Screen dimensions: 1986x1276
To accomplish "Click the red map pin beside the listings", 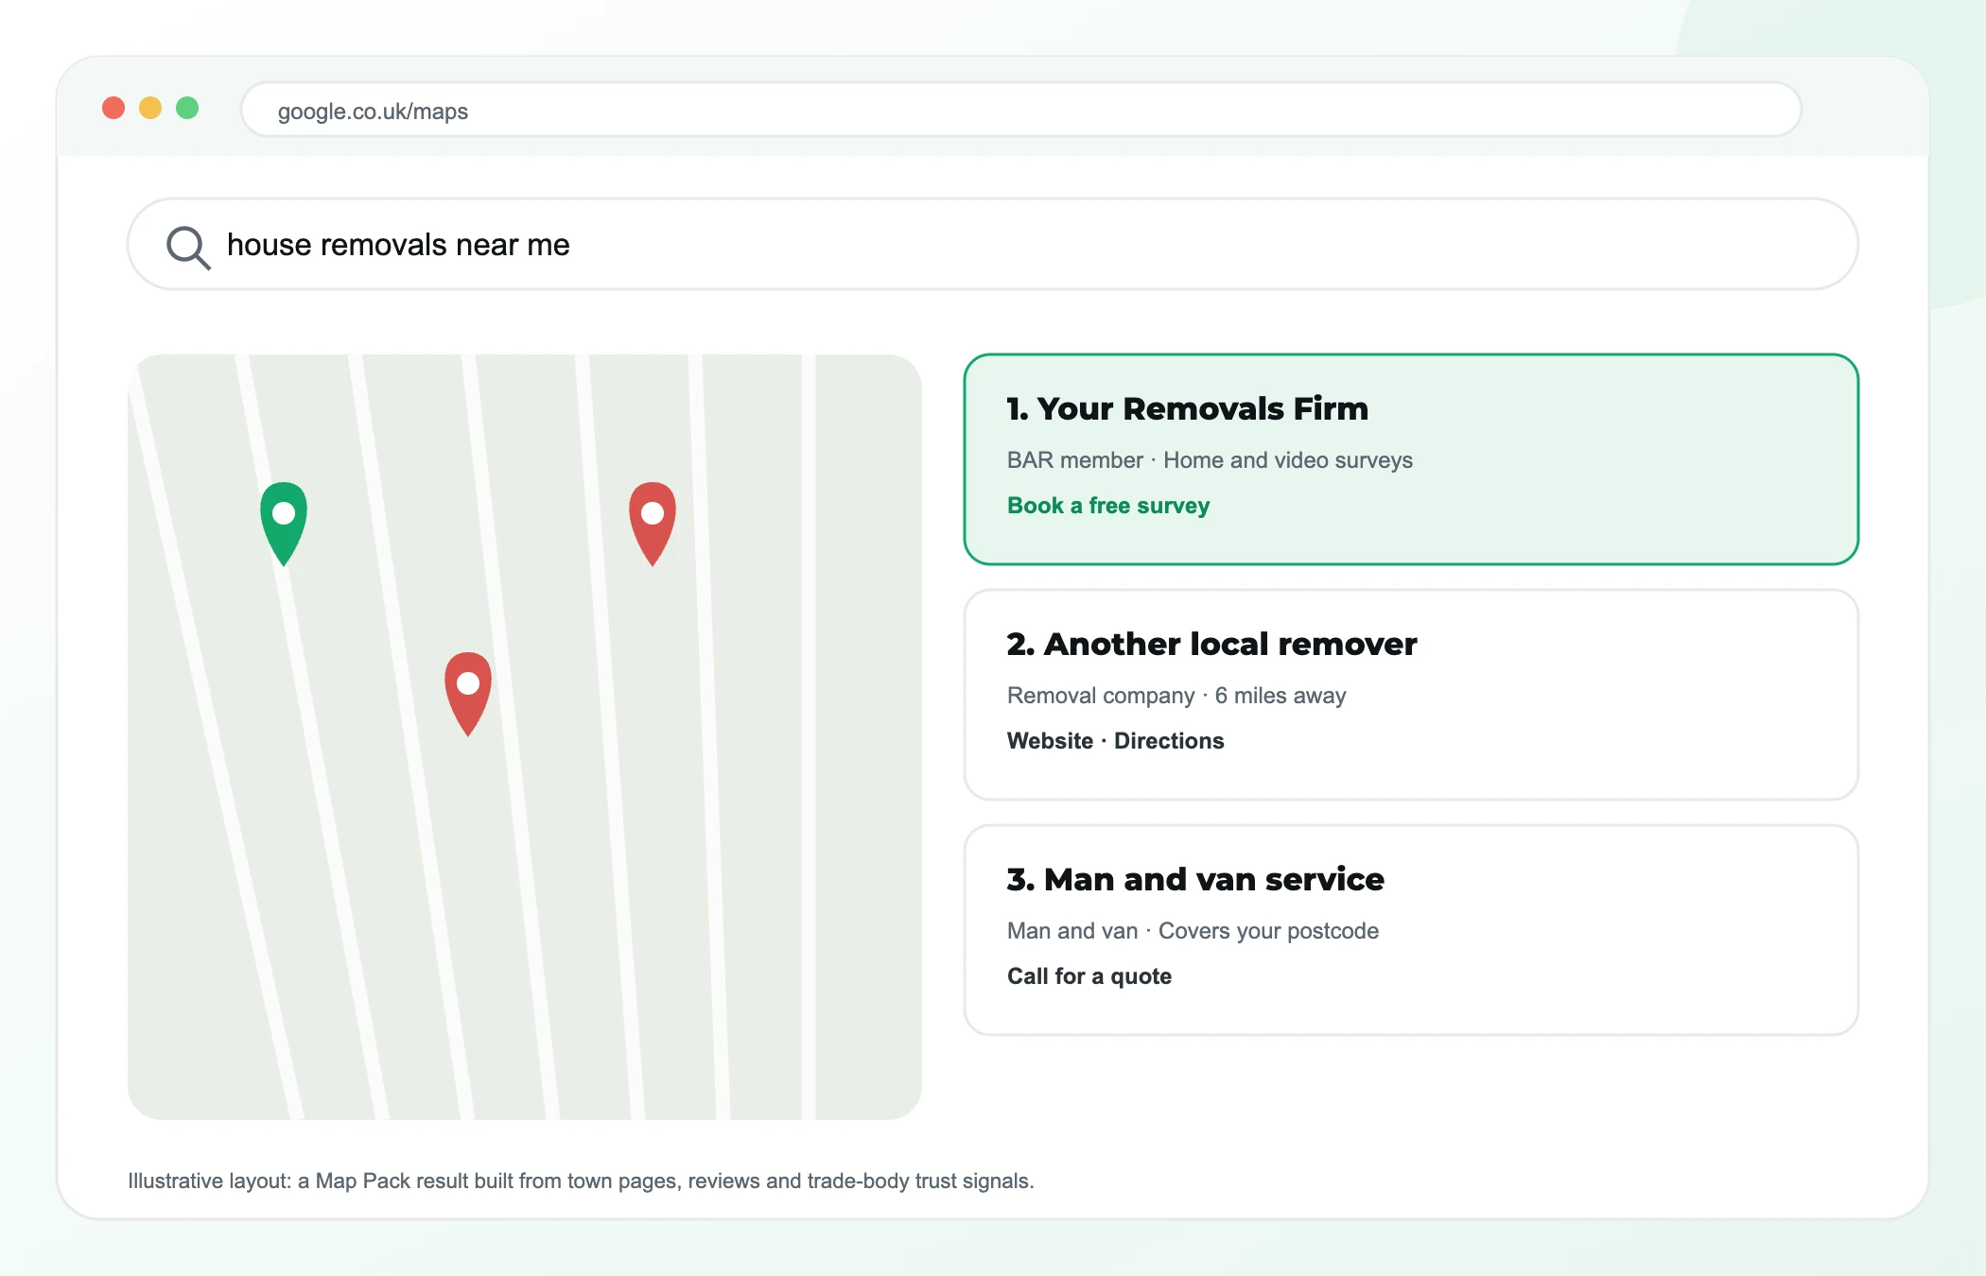I will [653, 523].
